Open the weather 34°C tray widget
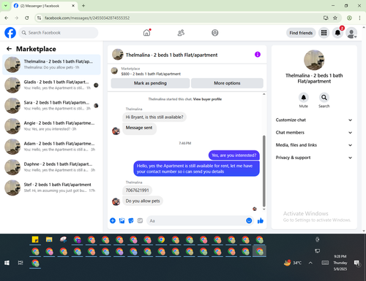 coord(293,263)
